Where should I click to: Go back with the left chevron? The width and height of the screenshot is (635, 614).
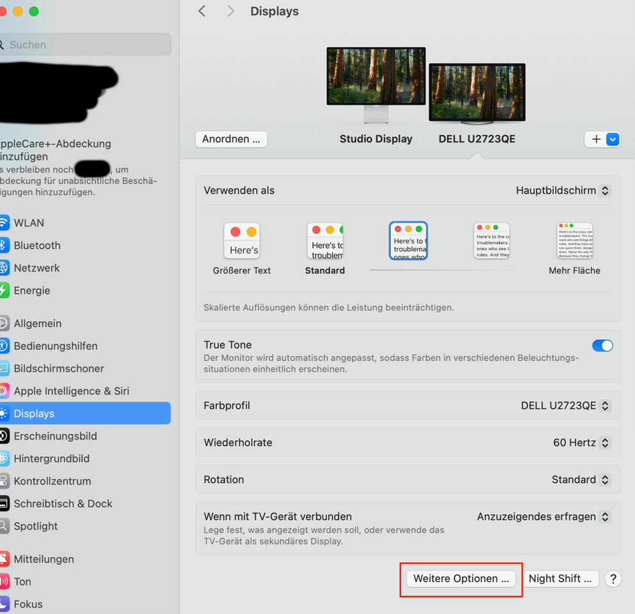[202, 12]
